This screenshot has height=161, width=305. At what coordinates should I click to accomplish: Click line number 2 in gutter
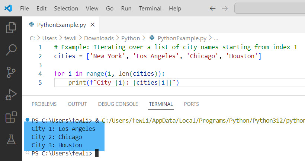[x=40, y=56]
